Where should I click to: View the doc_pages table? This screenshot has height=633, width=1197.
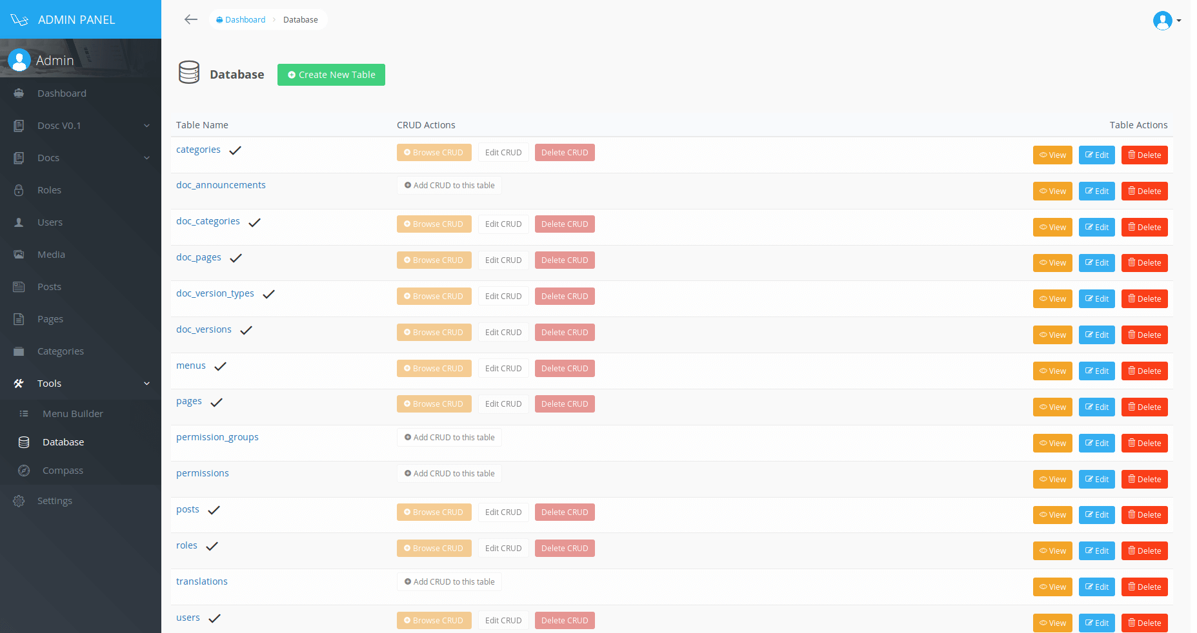[1052, 263]
